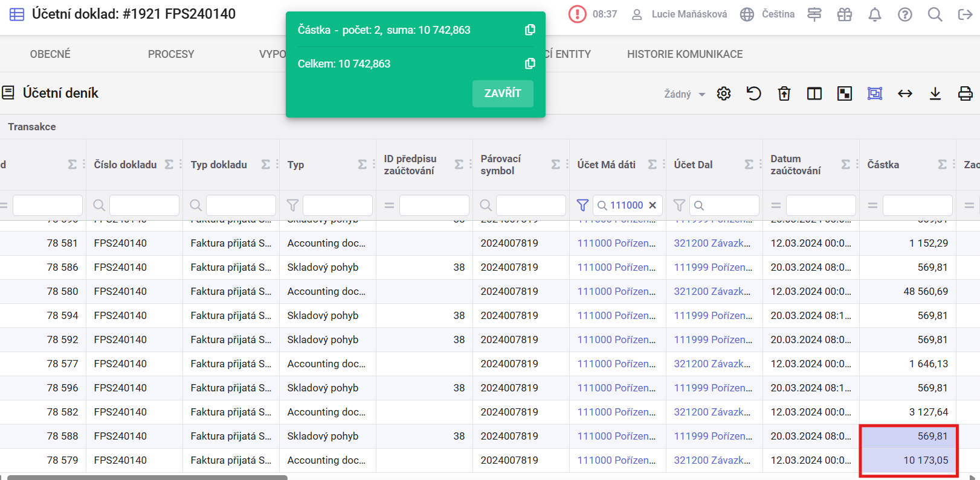The image size is (980, 480).
Task: Open search operator for Typ dokladu filter
Action: tap(196, 206)
